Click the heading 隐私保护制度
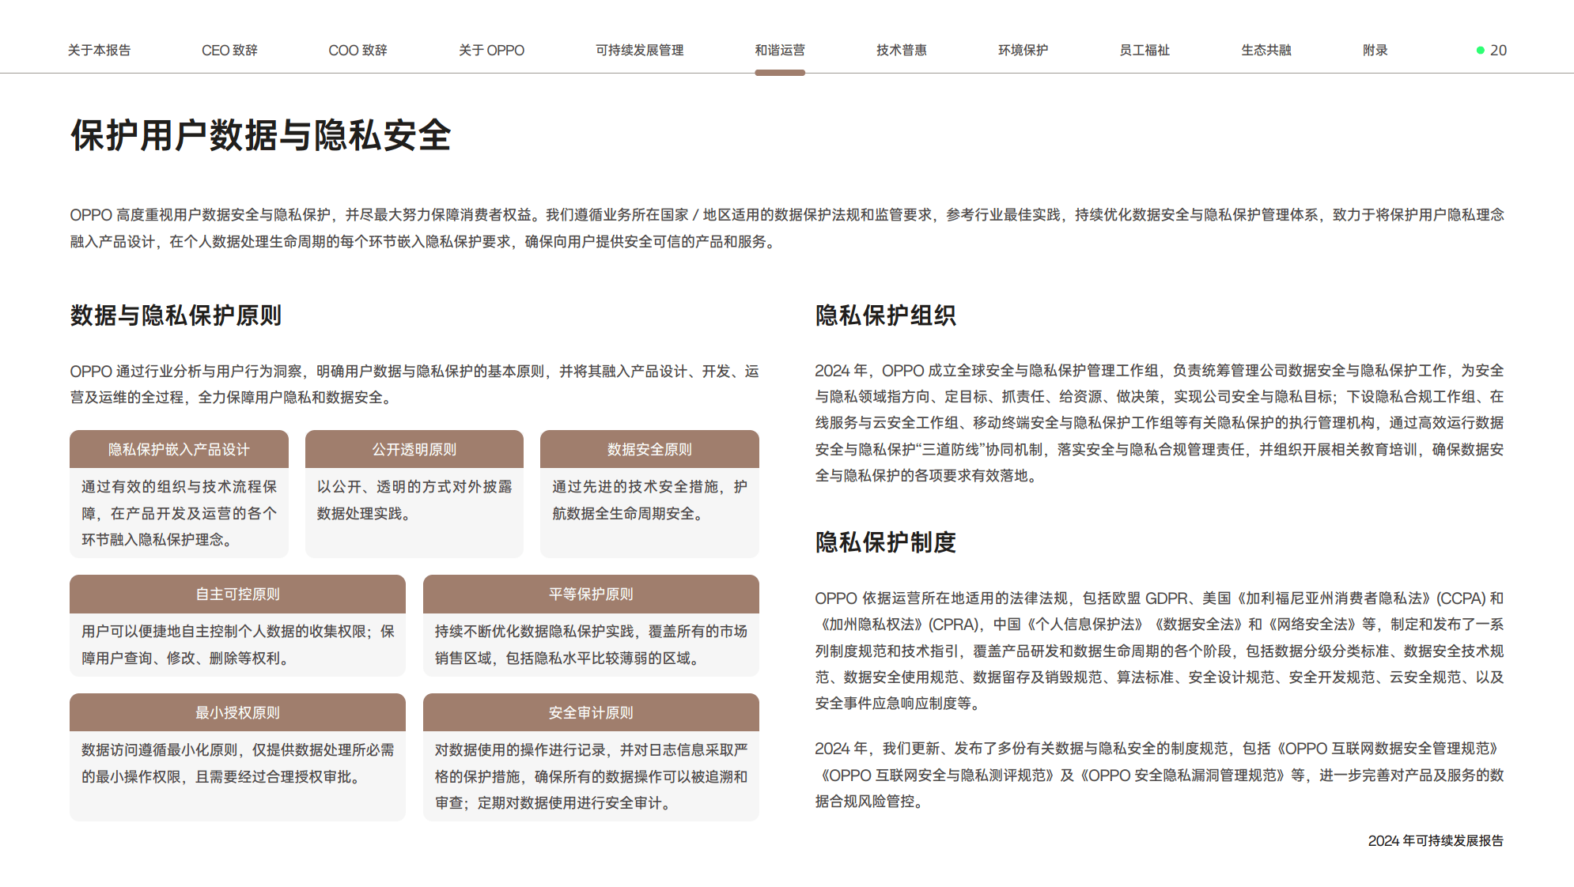The width and height of the screenshot is (1574, 887). point(885,542)
